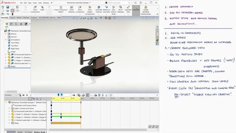Click the Print icon

7,10
